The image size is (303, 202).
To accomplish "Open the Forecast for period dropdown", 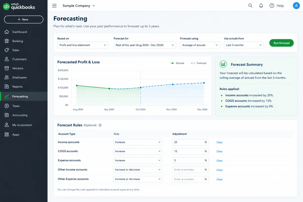I will point(145,45).
